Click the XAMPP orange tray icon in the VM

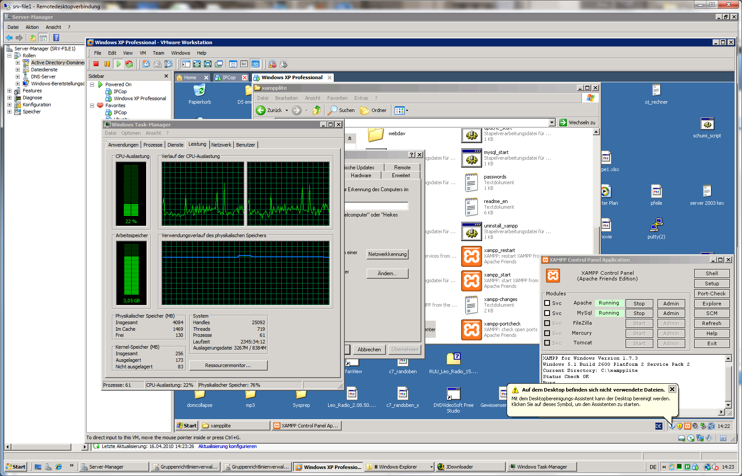tap(687, 426)
